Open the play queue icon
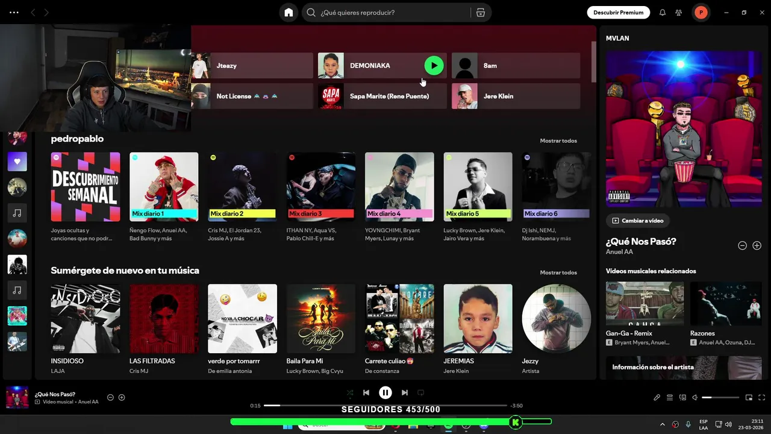The width and height of the screenshot is (771, 434). pyautogui.click(x=670, y=398)
